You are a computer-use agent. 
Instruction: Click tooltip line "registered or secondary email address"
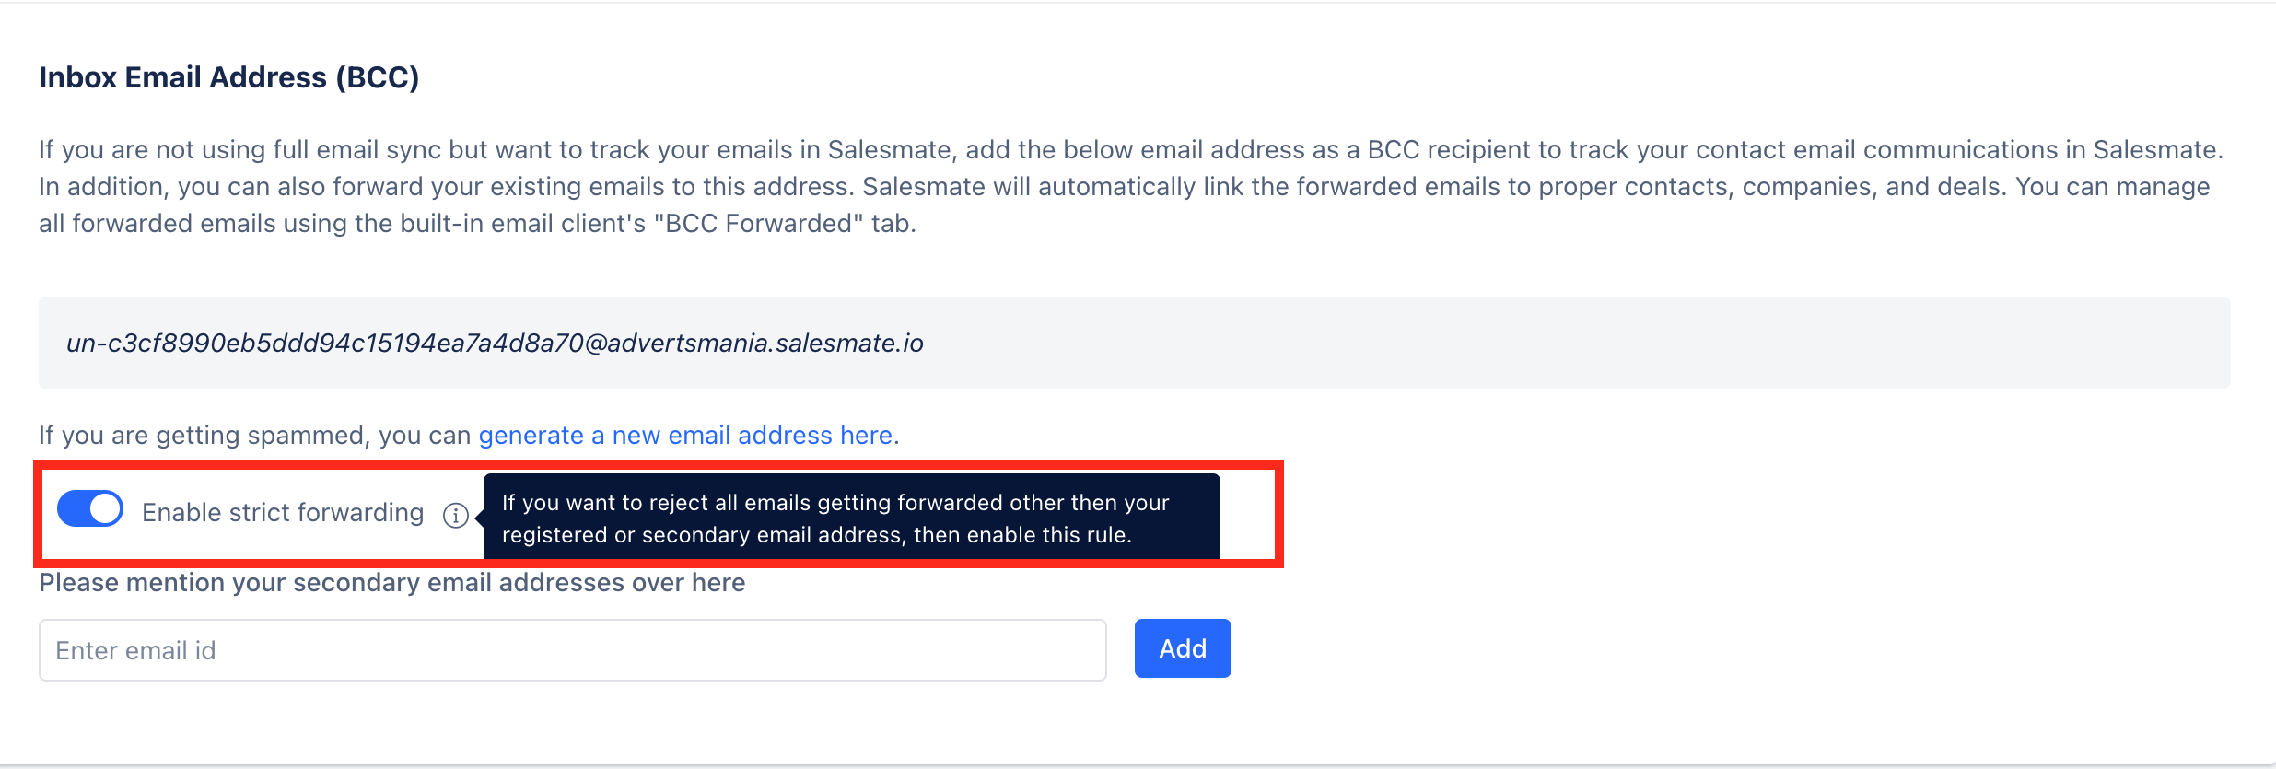[x=817, y=535]
